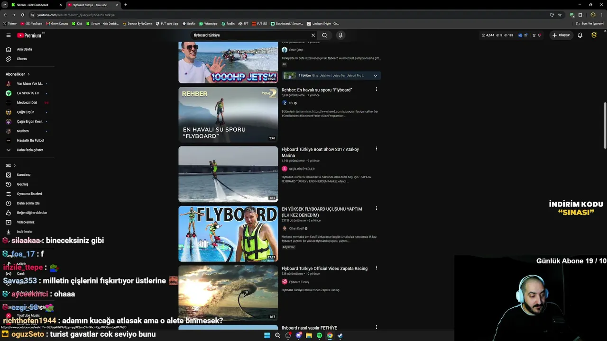The height and width of the screenshot is (341, 607).
Task: Click the Oluştur create button
Action: (x=561, y=35)
